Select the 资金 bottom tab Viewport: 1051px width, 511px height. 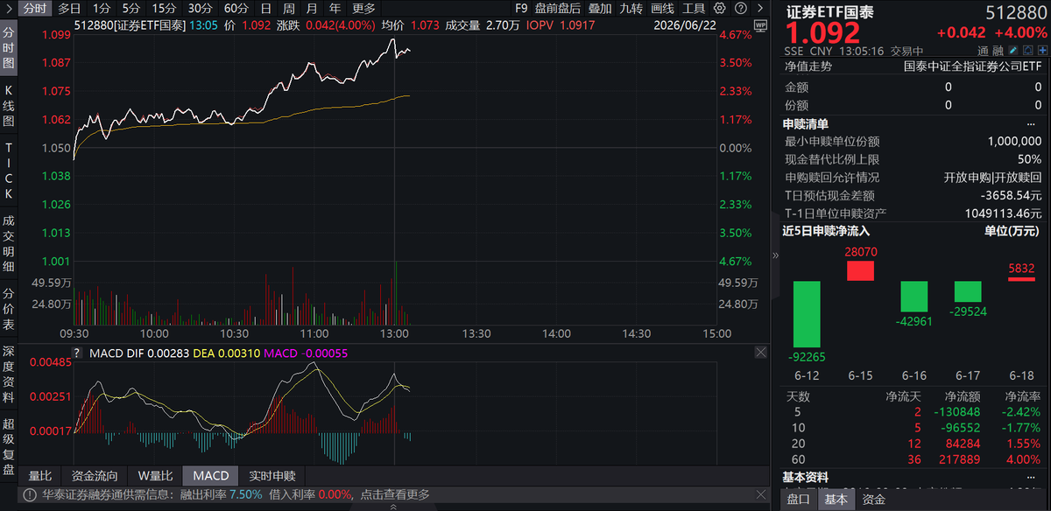[873, 499]
